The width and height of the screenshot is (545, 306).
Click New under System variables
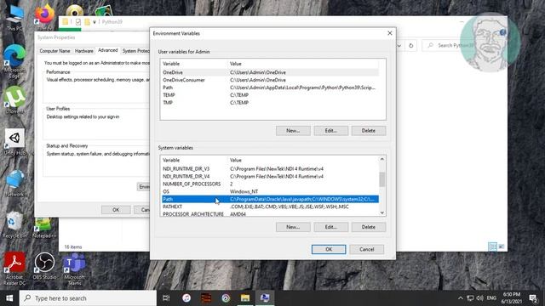(x=293, y=227)
